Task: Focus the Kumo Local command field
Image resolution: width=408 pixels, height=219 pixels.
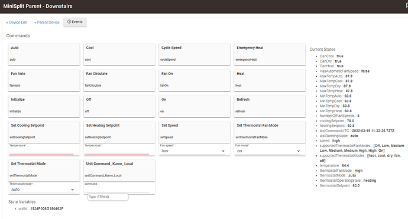Action: [117, 189]
